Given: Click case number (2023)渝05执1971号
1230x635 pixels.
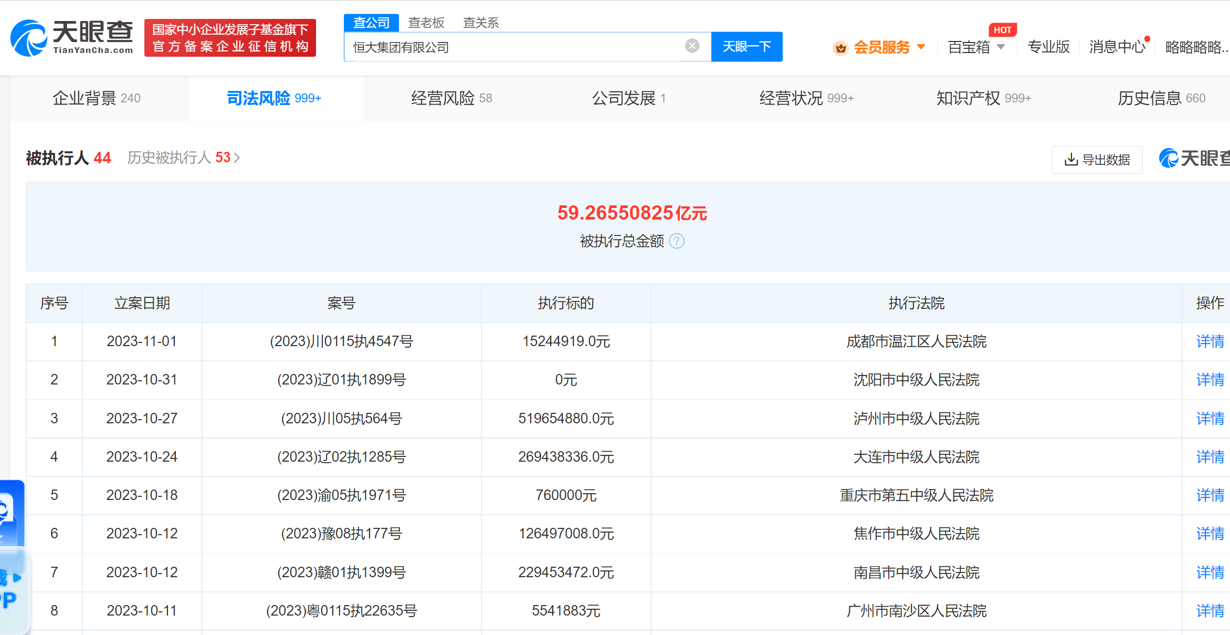Looking at the screenshot, I should (341, 495).
